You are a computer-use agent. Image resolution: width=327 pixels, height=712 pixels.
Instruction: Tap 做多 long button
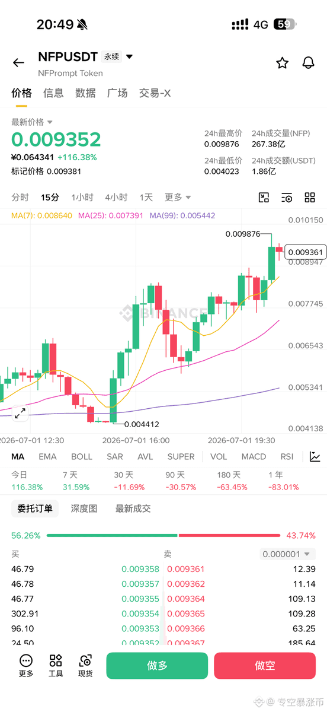coord(157,666)
